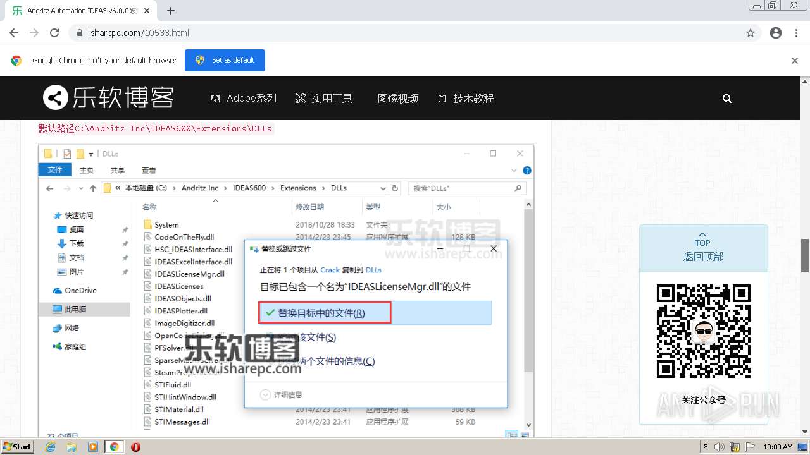Open the 图像视频 menu
Image resolution: width=810 pixels, height=455 pixels.
pos(398,99)
